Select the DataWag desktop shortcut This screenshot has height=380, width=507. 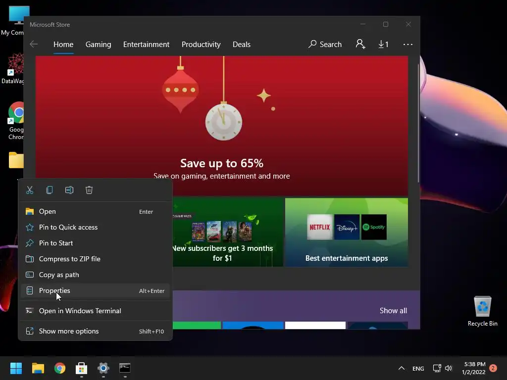(x=13, y=68)
